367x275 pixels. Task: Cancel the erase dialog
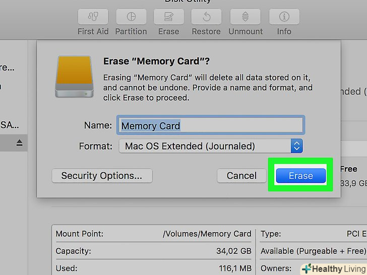tap(241, 176)
